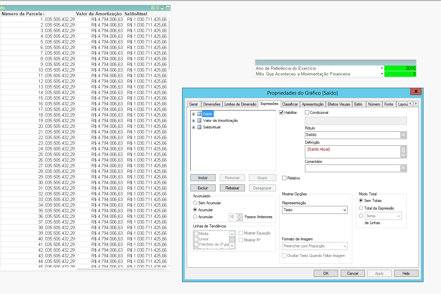Click the Cancel button
This screenshot has width=441, height=294.
353,273
